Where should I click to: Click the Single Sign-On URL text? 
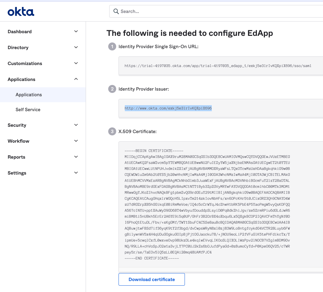(218, 66)
